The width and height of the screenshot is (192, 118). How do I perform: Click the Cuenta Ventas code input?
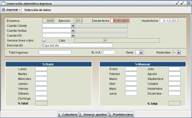point(57,30)
